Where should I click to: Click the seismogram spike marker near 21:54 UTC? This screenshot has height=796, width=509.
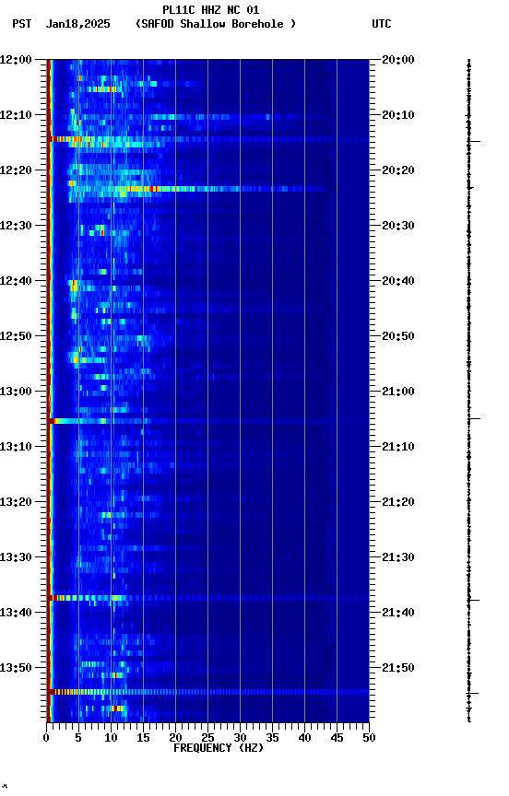coord(473,693)
